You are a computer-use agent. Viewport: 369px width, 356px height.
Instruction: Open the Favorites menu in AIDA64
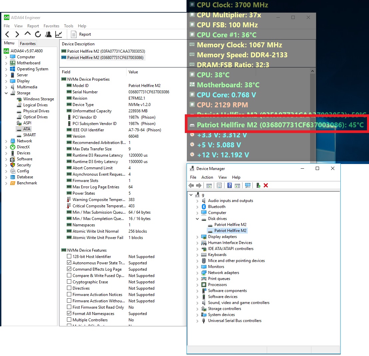click(51, 26)
